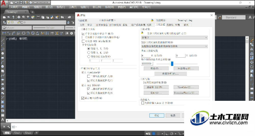This screenshot has width=255, height=136.
Task: Open deletion control dropdown for 3D objects
Action: [174, 46]
